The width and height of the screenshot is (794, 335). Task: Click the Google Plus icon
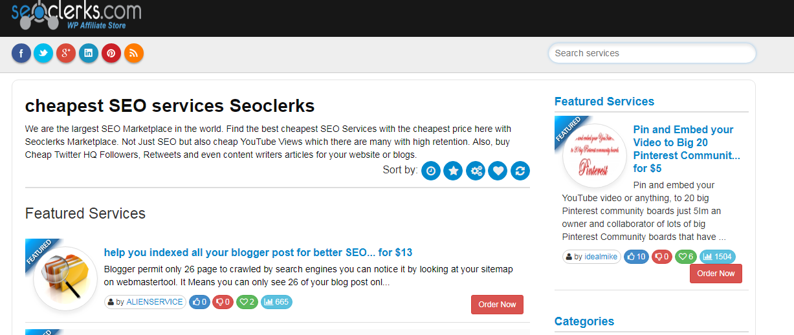[66, 53]
